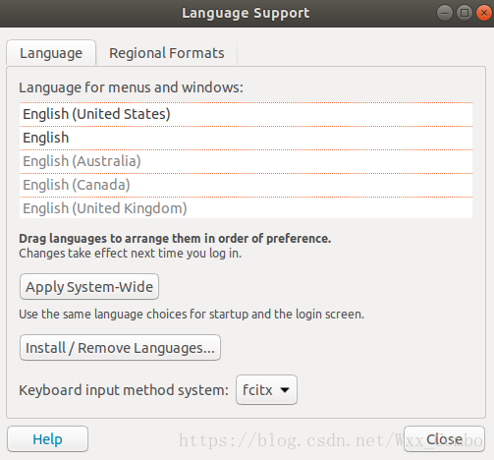Open Install / Remove Languages dialog

(x=120, y=348)
